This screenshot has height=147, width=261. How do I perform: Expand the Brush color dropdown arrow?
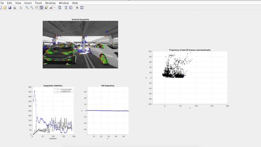pos(55,8)
